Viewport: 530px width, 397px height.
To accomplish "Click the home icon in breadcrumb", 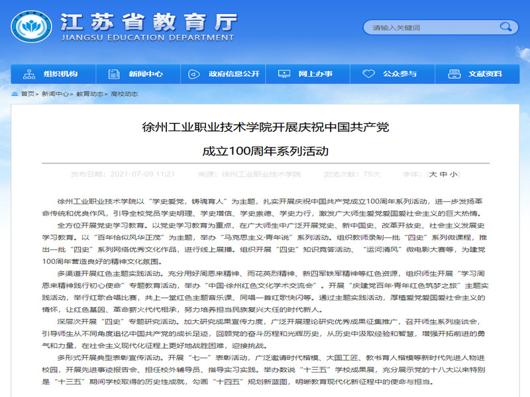I will (x=15, y=94).
